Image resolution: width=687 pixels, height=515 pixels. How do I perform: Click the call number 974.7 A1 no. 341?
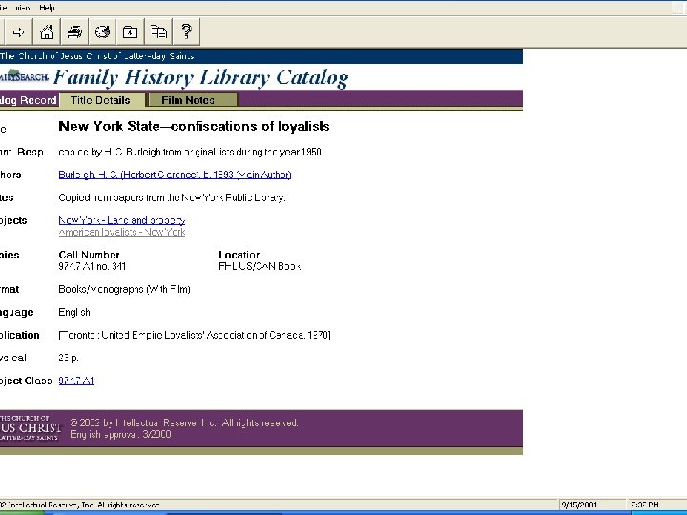pos(92,266)
